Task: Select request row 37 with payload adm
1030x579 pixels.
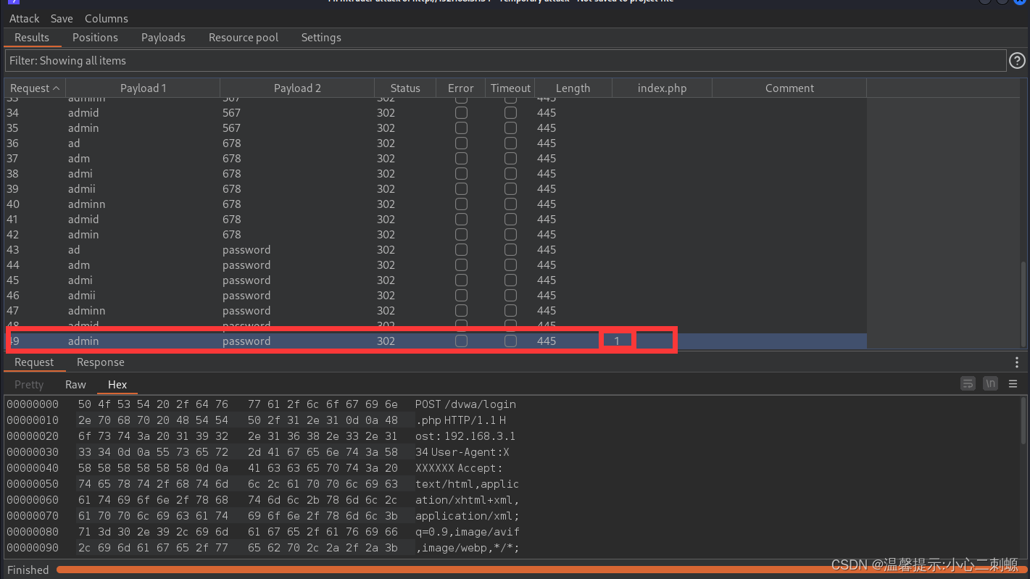Action: 436,159
